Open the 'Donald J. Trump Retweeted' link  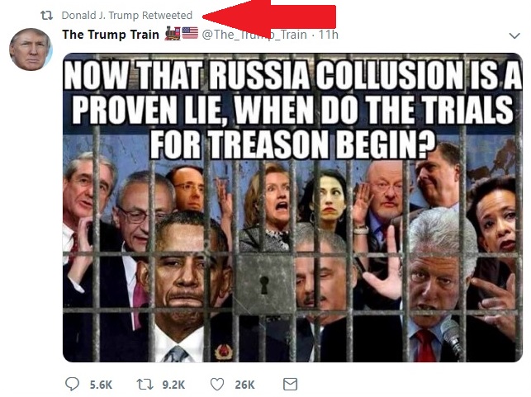coord(127,16)
